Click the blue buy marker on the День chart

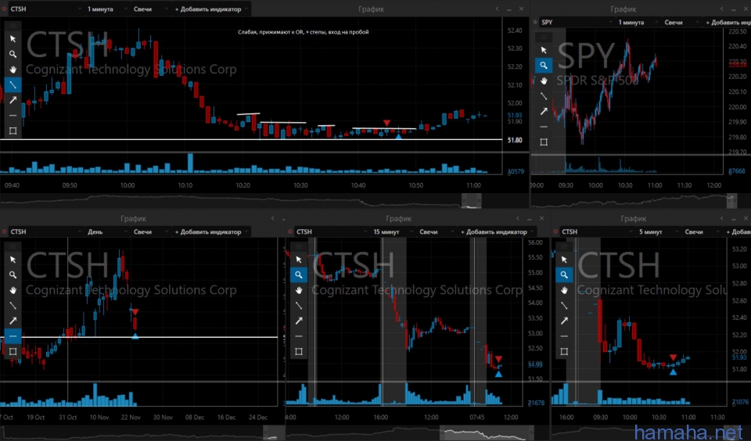click(x=135, y=336)
